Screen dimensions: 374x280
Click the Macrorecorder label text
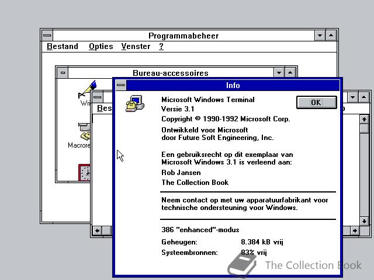[79, 145]
